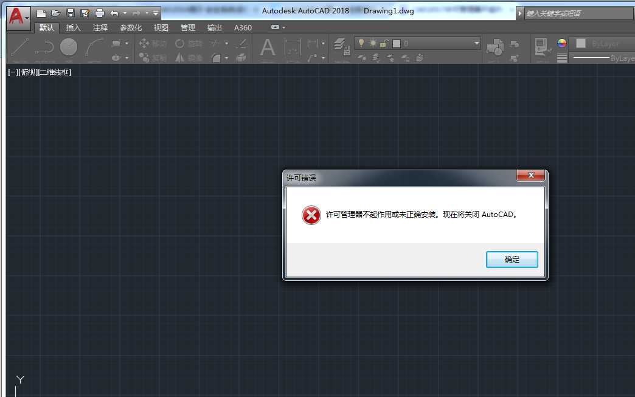This screenshot has width=635, height=397.
Task: Select the Linear dimension icon
Action: click(313, 43)
